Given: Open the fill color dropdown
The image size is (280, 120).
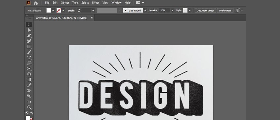Looking at the screenshot, I should coord(53,11).
